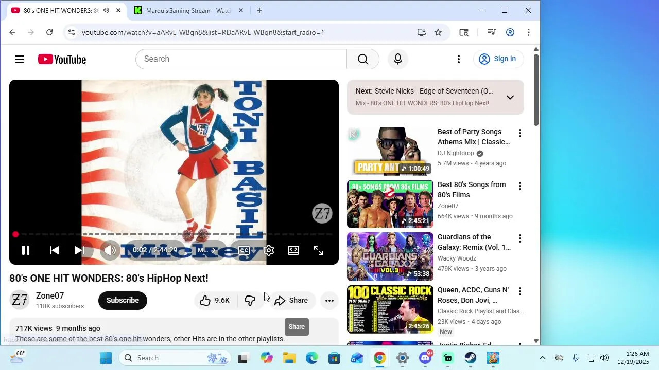Open Microsoft Edge from taskbar
The height and width of the screenshot is (370, 659).
(x=311, y=358)
